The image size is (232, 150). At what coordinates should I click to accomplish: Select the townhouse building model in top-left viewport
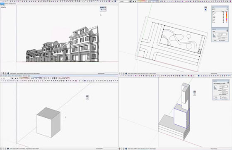(x=63, y=44)
